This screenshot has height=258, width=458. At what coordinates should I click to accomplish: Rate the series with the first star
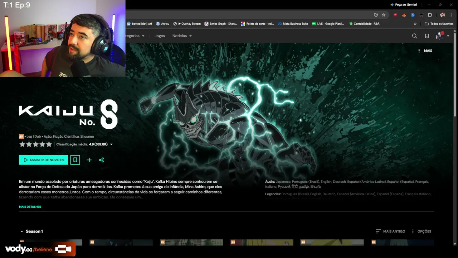pos(22,144)
